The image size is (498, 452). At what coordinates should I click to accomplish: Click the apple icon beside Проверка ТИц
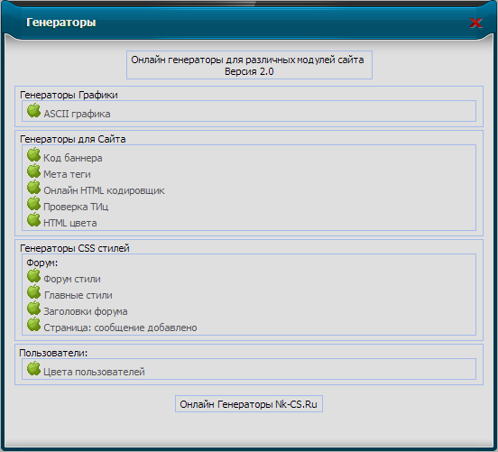pyautogui.click(x=33, y=203)
